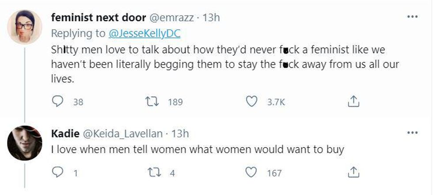Click reply icon on Kadie's tweet
The height and width of the screenshot is (195, 433).
(58, 172)
